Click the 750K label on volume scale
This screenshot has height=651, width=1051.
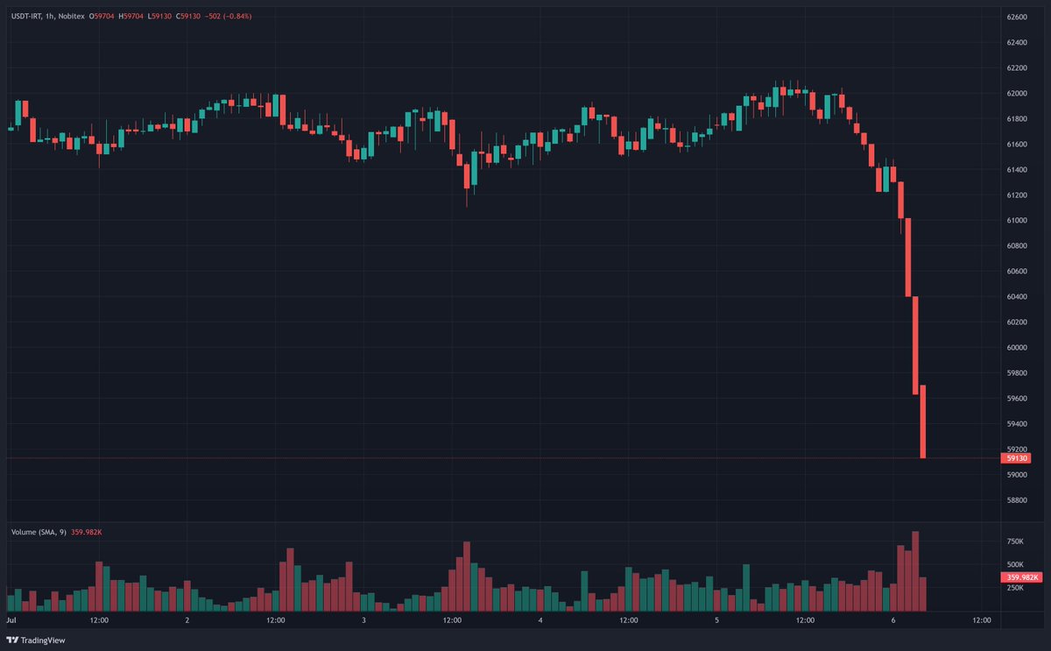tap(1015, 541)
